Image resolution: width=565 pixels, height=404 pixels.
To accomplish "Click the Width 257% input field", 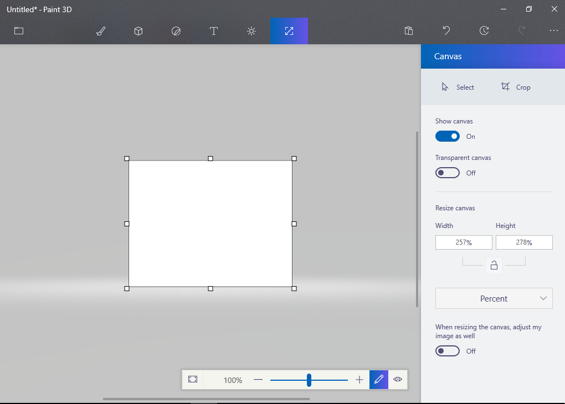I will coord(464,242).
